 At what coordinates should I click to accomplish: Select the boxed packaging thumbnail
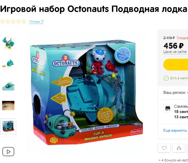click(8, 126)
